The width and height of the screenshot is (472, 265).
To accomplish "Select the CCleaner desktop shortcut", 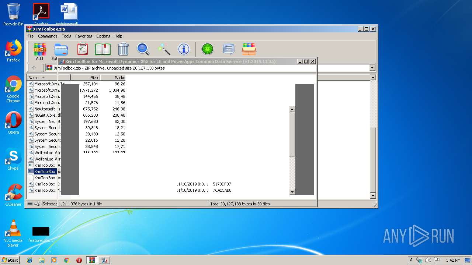I will (13, 195).
